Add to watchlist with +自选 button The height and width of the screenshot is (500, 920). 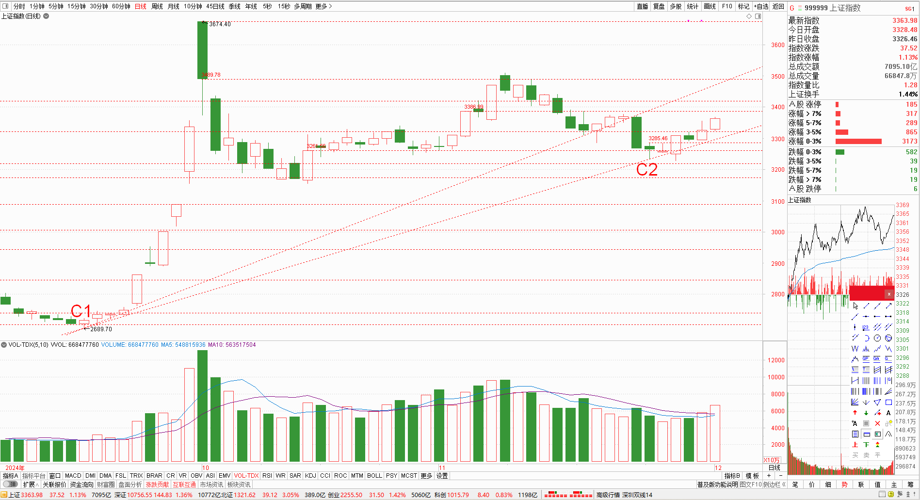coord(761,6)
